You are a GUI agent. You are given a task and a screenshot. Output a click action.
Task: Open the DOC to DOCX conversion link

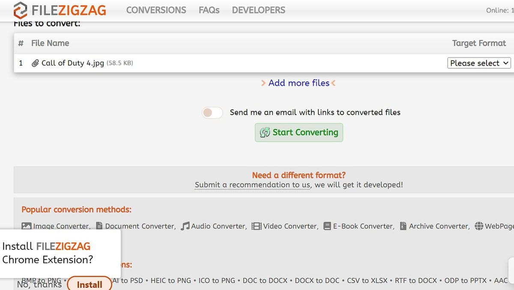265,281
